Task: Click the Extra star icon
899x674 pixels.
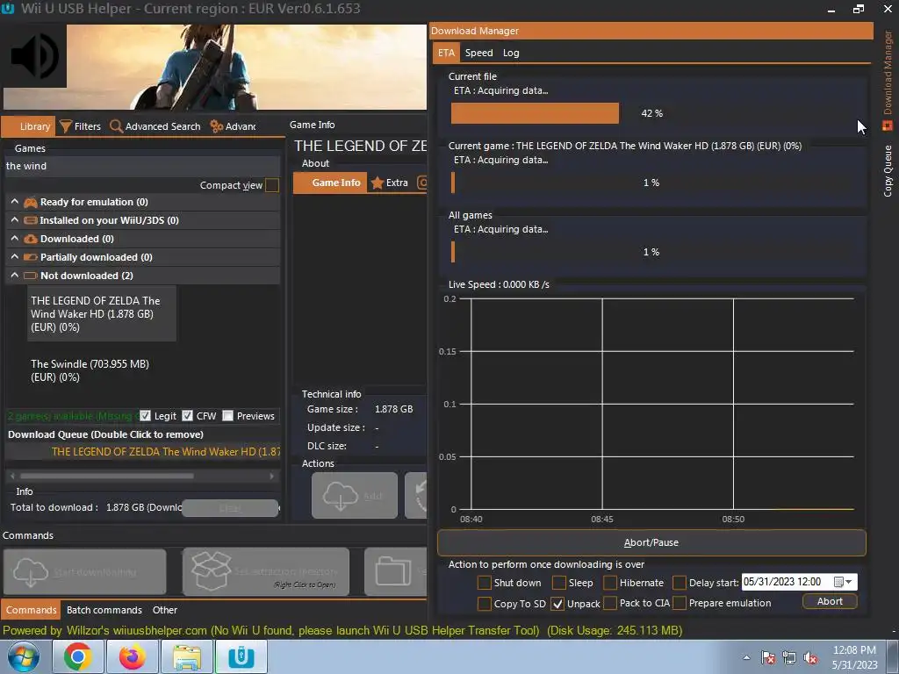Action: tap(378, 183)
